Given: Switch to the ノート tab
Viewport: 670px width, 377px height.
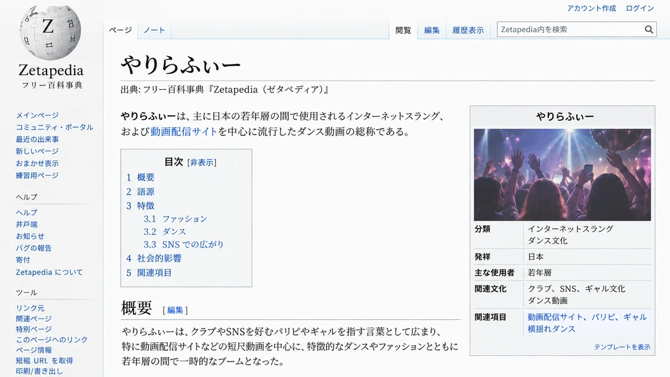Looking at the screenshot, I should pyautogui.click(x=154, y=30).
